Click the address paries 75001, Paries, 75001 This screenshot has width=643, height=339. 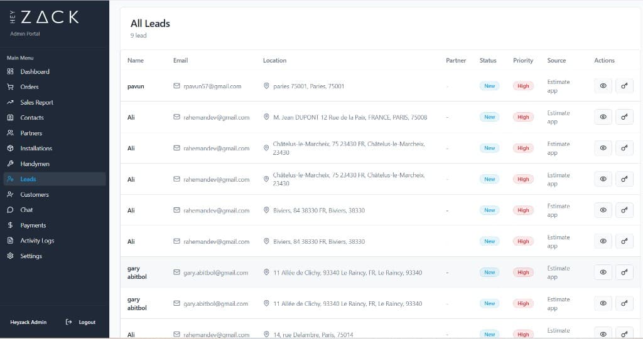click(309, 86)
